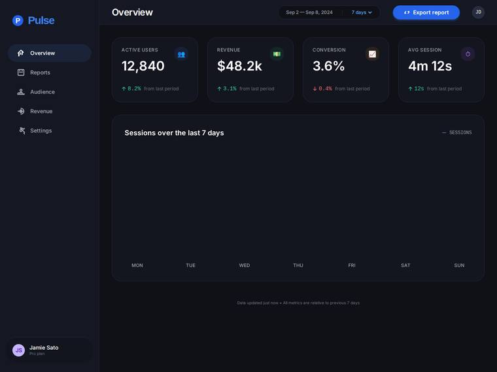
Task: Click the Revenue cash icon on the card
Action: pos(277,54)
